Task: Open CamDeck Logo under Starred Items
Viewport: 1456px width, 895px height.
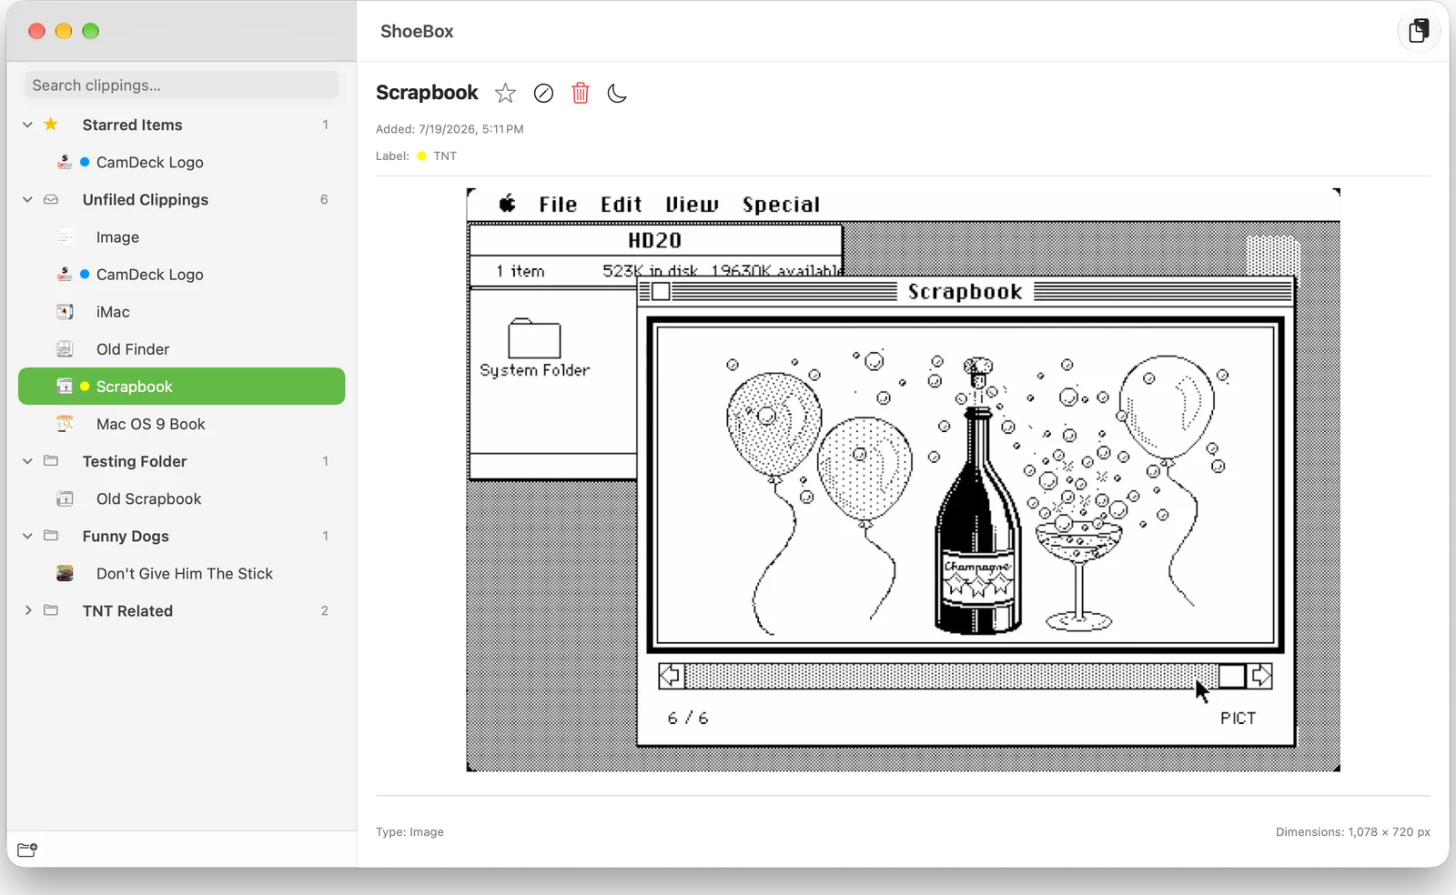Action: [x=181, y=162]
